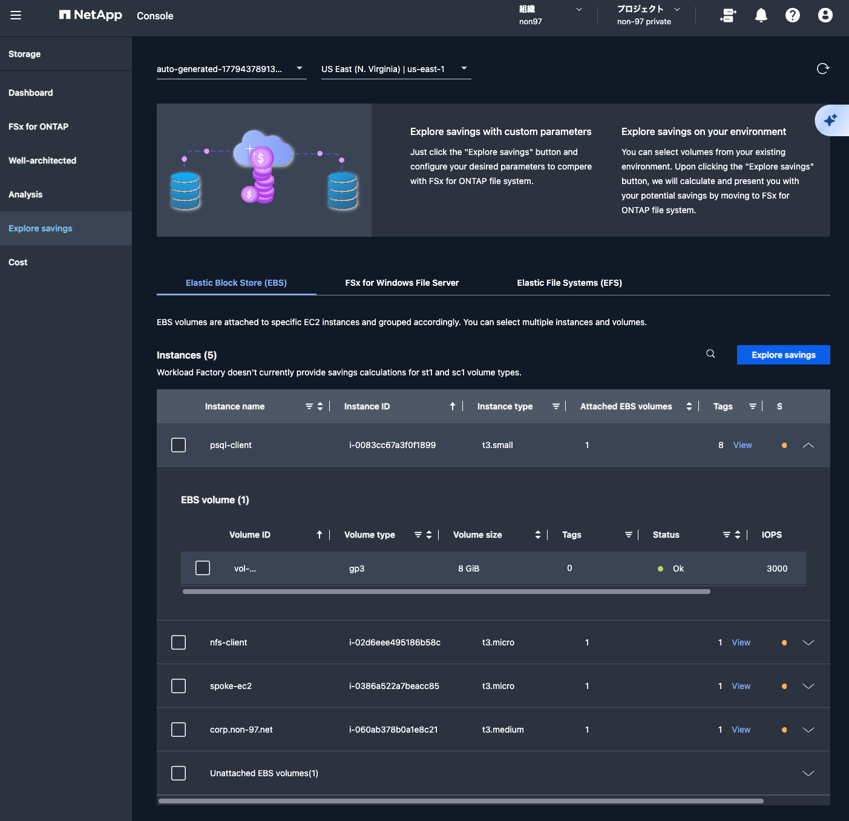The width and height of the screenshot is (849, 821).
Task: Open the notifications bell
Action: 761,15
